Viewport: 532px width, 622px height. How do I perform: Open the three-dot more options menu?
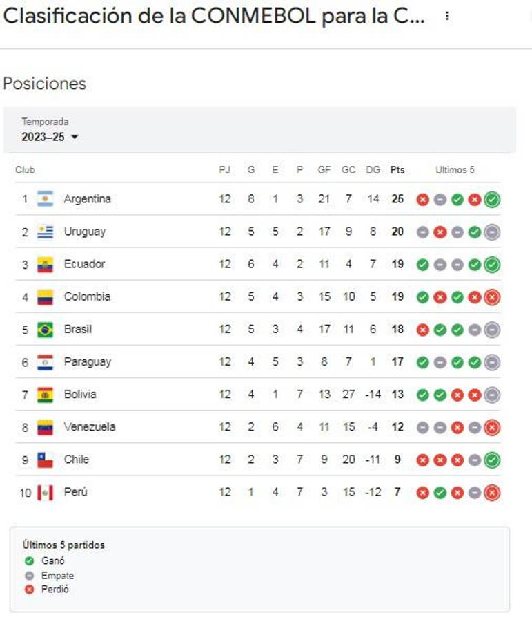pos(447,17)
